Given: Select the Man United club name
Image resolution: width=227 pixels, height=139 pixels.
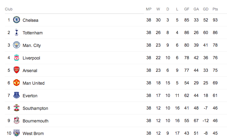Looking at the screenshot, I should pos(33,83).
